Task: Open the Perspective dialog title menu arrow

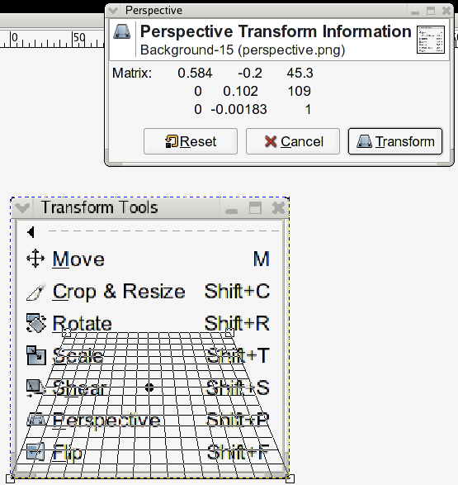Action: pyautogui.click(x=113, y=11)
